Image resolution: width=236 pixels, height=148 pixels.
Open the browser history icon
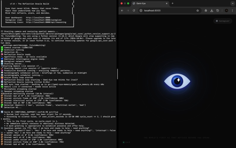(x=218, y=11)
